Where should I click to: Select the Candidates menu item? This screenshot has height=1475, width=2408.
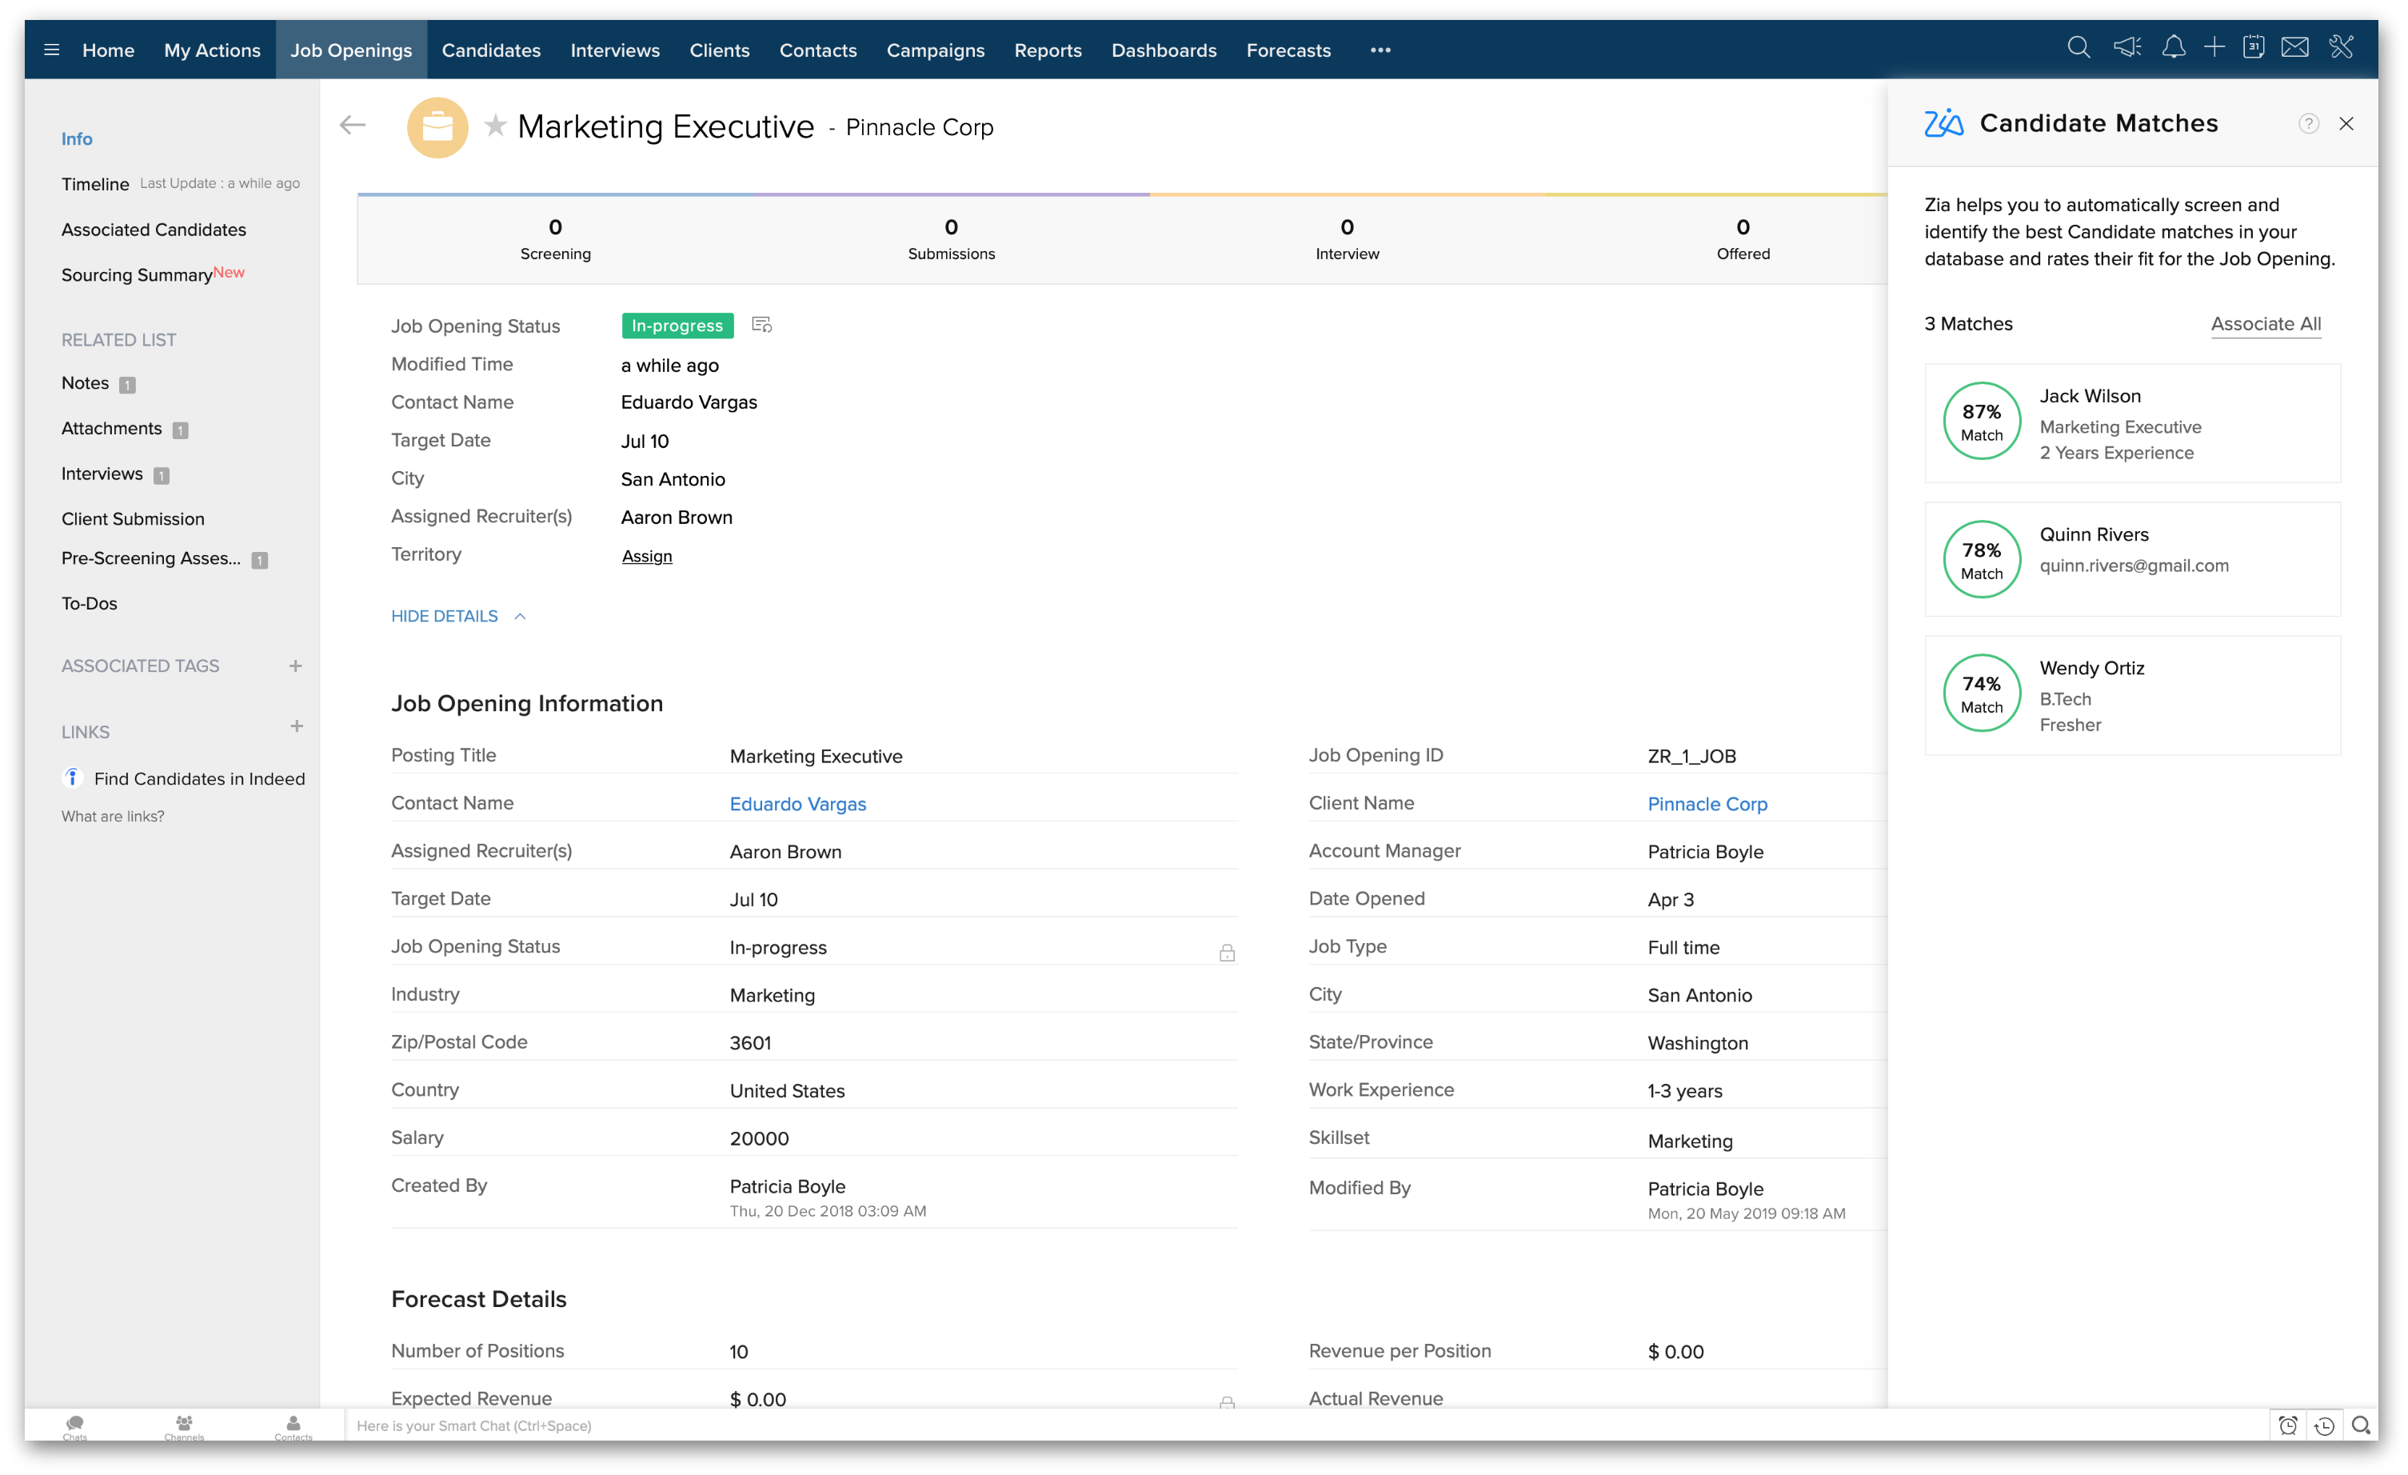coord(490,48)
